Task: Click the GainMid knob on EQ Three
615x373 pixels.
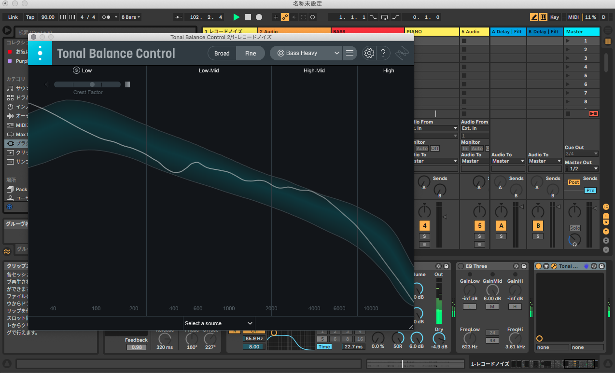Action: [x=492, y=290]
